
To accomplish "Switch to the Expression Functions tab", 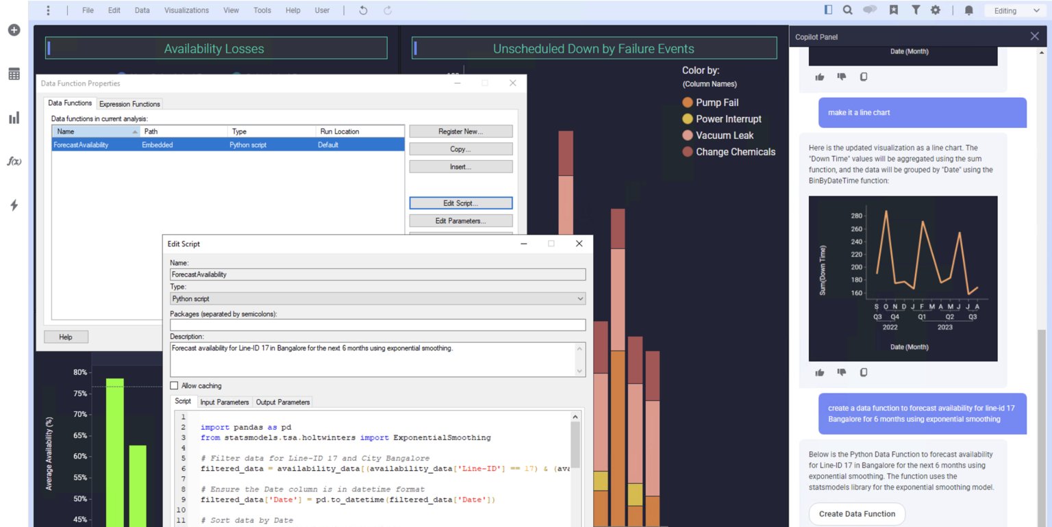I will [x=129, y=104].
